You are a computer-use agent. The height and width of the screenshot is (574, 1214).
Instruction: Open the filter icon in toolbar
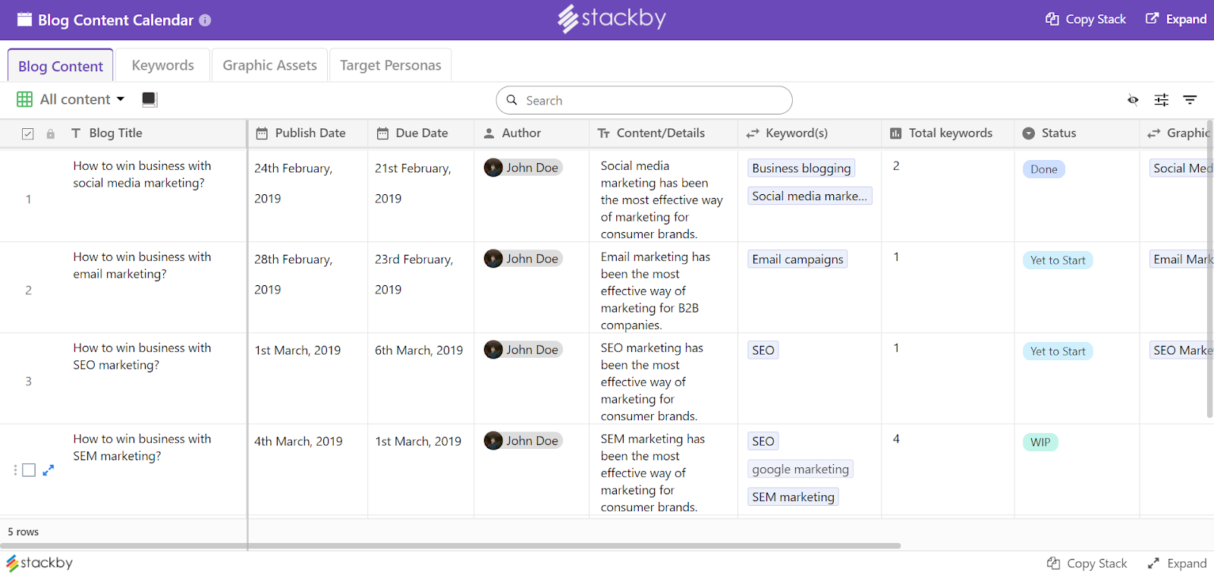tap(1190, 100)
